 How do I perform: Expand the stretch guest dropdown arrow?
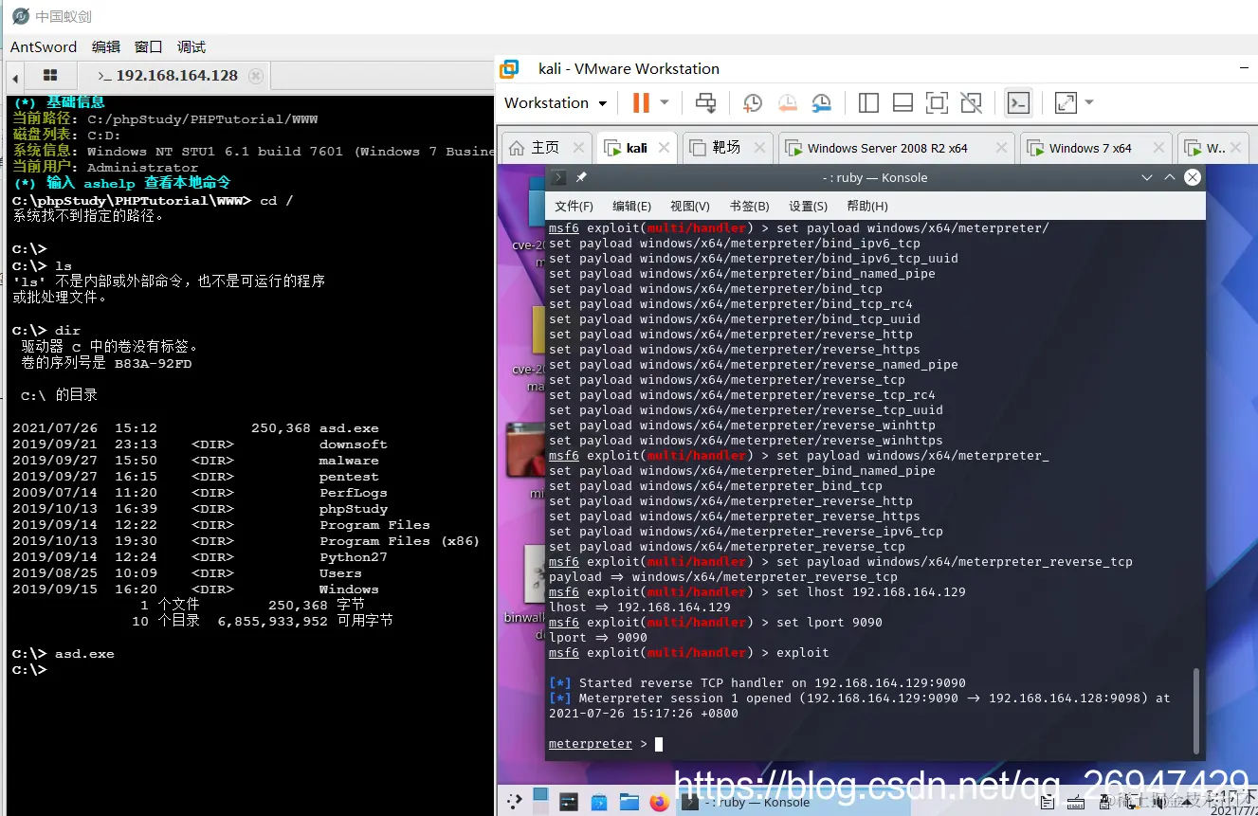pyautogui.click(x=1089, y=102)
